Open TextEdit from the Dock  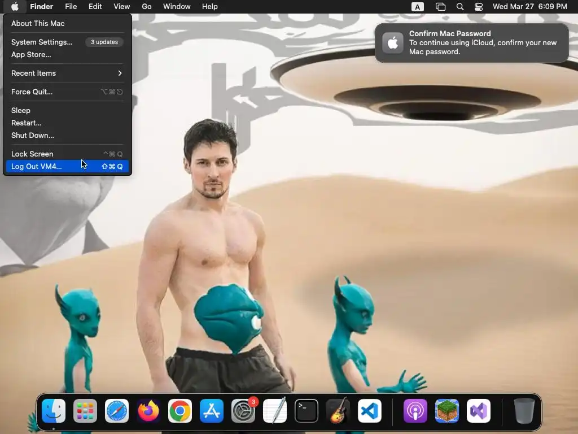click(275, 411)
